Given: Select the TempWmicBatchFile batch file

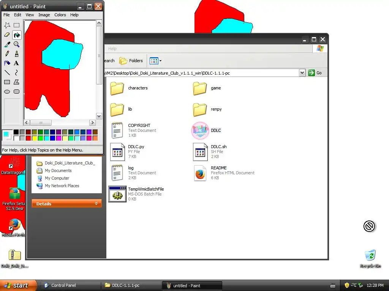Looking at the screenshot, I should pyautogui.click(x=136, y=194).
